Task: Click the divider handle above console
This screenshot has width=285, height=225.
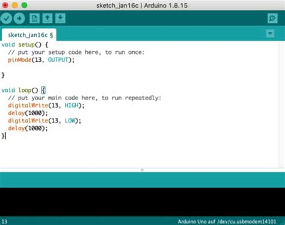Action: click(142, 170)
